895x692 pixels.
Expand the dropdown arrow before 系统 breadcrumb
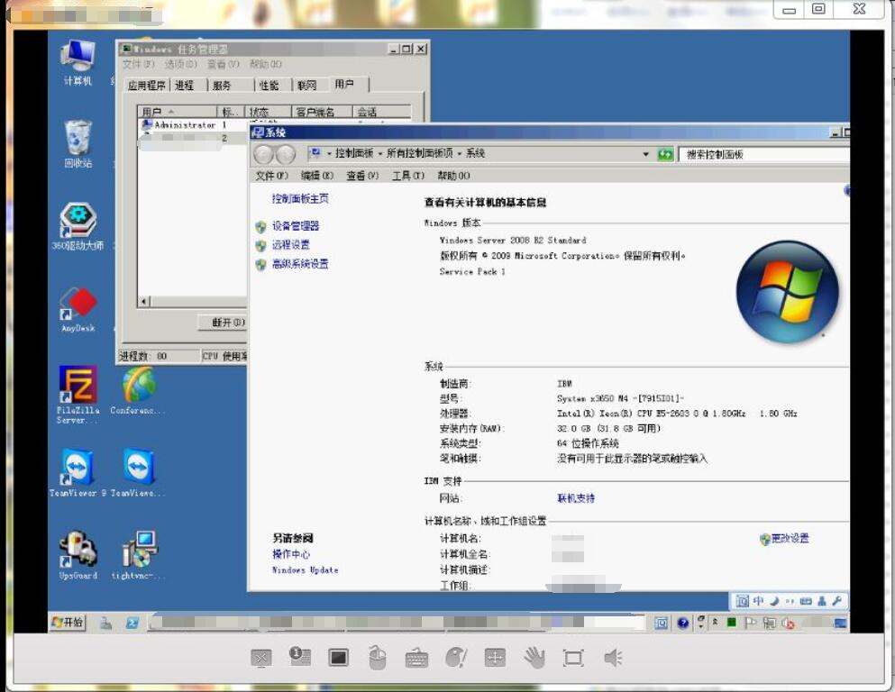[x=460, y=153]
